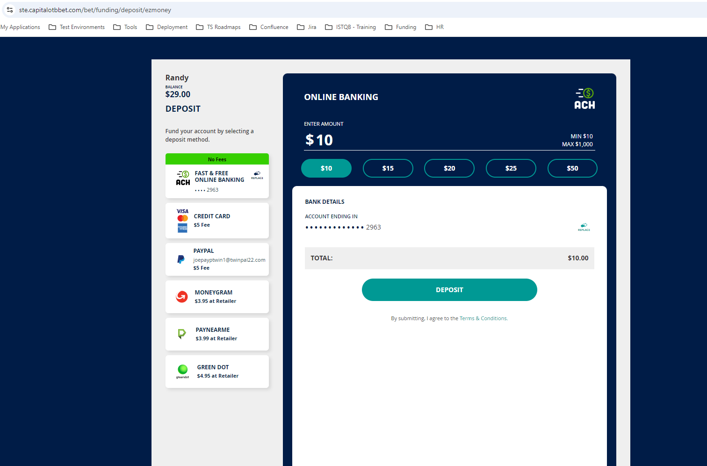The width and height of the screenshot is (707, 466).
Task: Open My Applications bookmark
Action: tap(20, 27)
